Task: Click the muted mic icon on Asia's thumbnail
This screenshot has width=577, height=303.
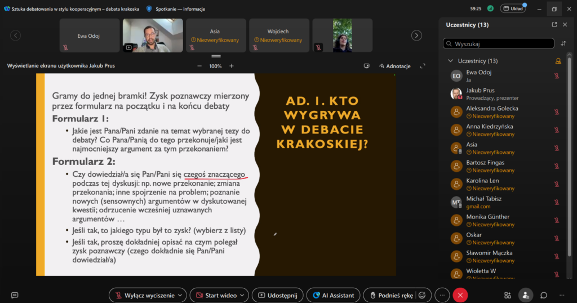Action: pos(192,47)
